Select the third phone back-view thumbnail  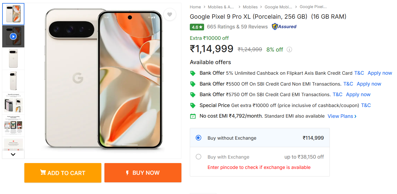pyautogui.click(x=13, y=59)
